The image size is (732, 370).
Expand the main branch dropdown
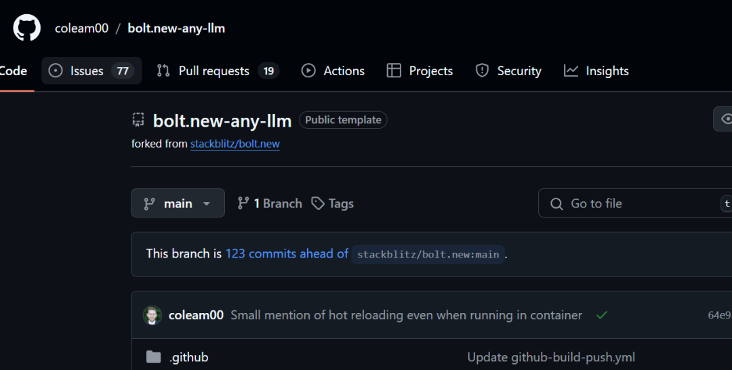click(178, 203)
